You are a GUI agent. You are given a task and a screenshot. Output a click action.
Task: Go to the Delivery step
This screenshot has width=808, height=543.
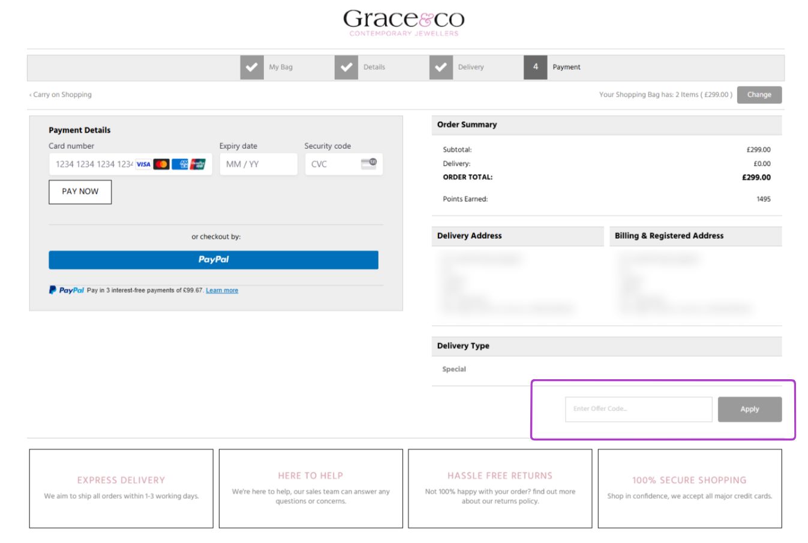[x=471, y=67]
